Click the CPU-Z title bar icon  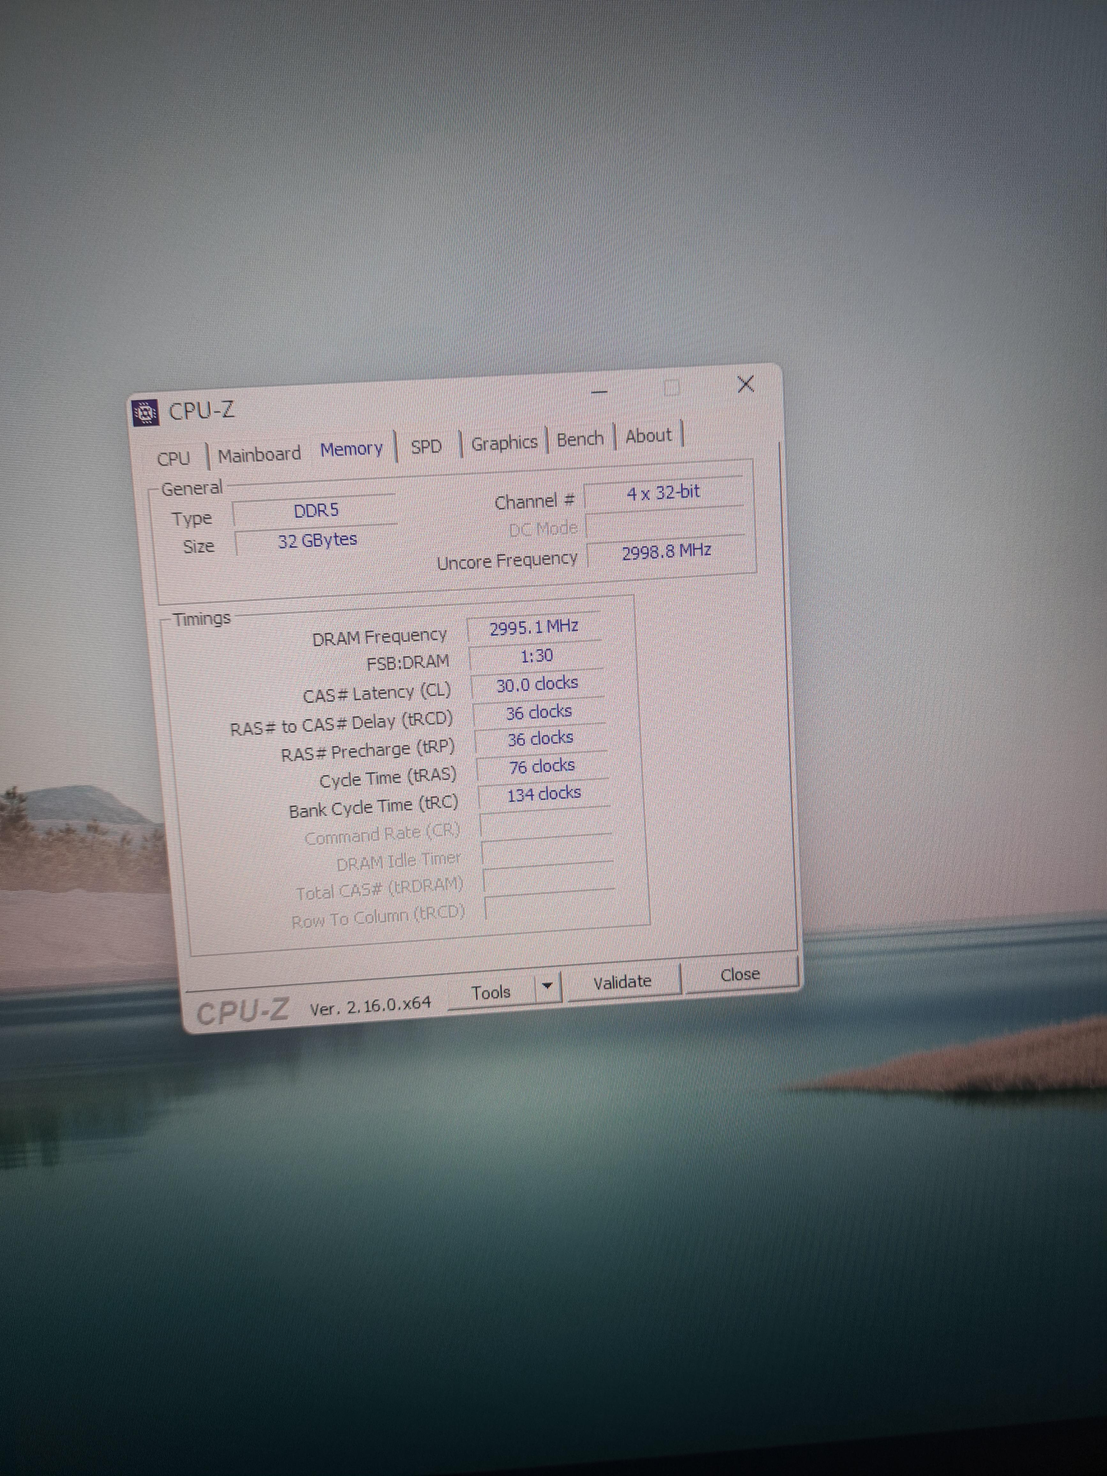click(146, 413)
